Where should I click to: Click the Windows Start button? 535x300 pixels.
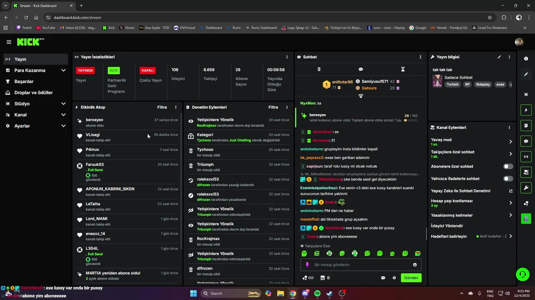point(194,293)
